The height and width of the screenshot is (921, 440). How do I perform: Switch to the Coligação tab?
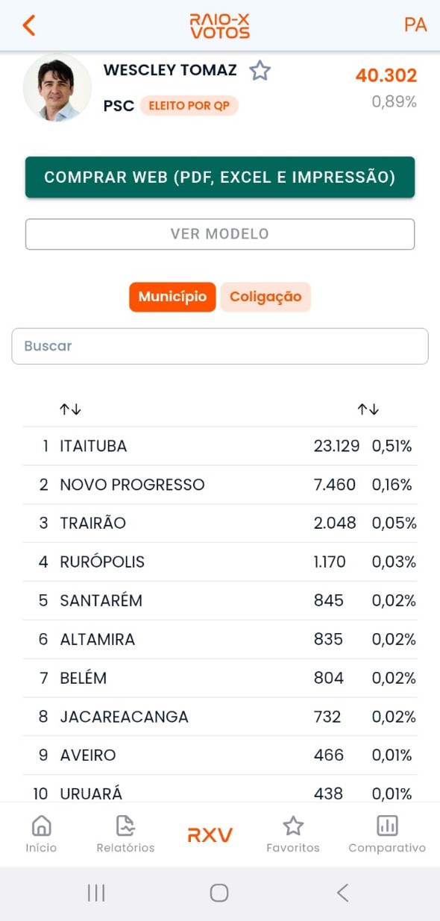(265, 297)
